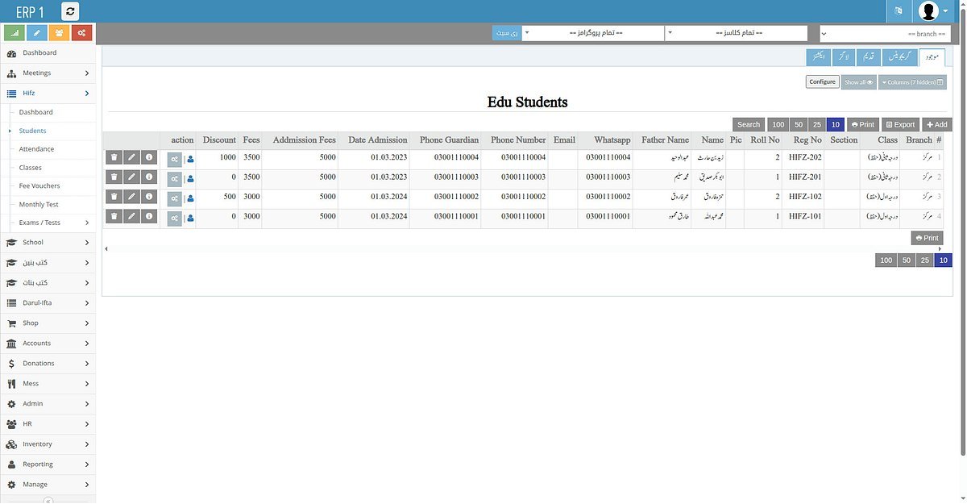Expand the Darul-Ifta sidebar menu
The width and height of the screenshot is (967, 504).
[48, 302]
